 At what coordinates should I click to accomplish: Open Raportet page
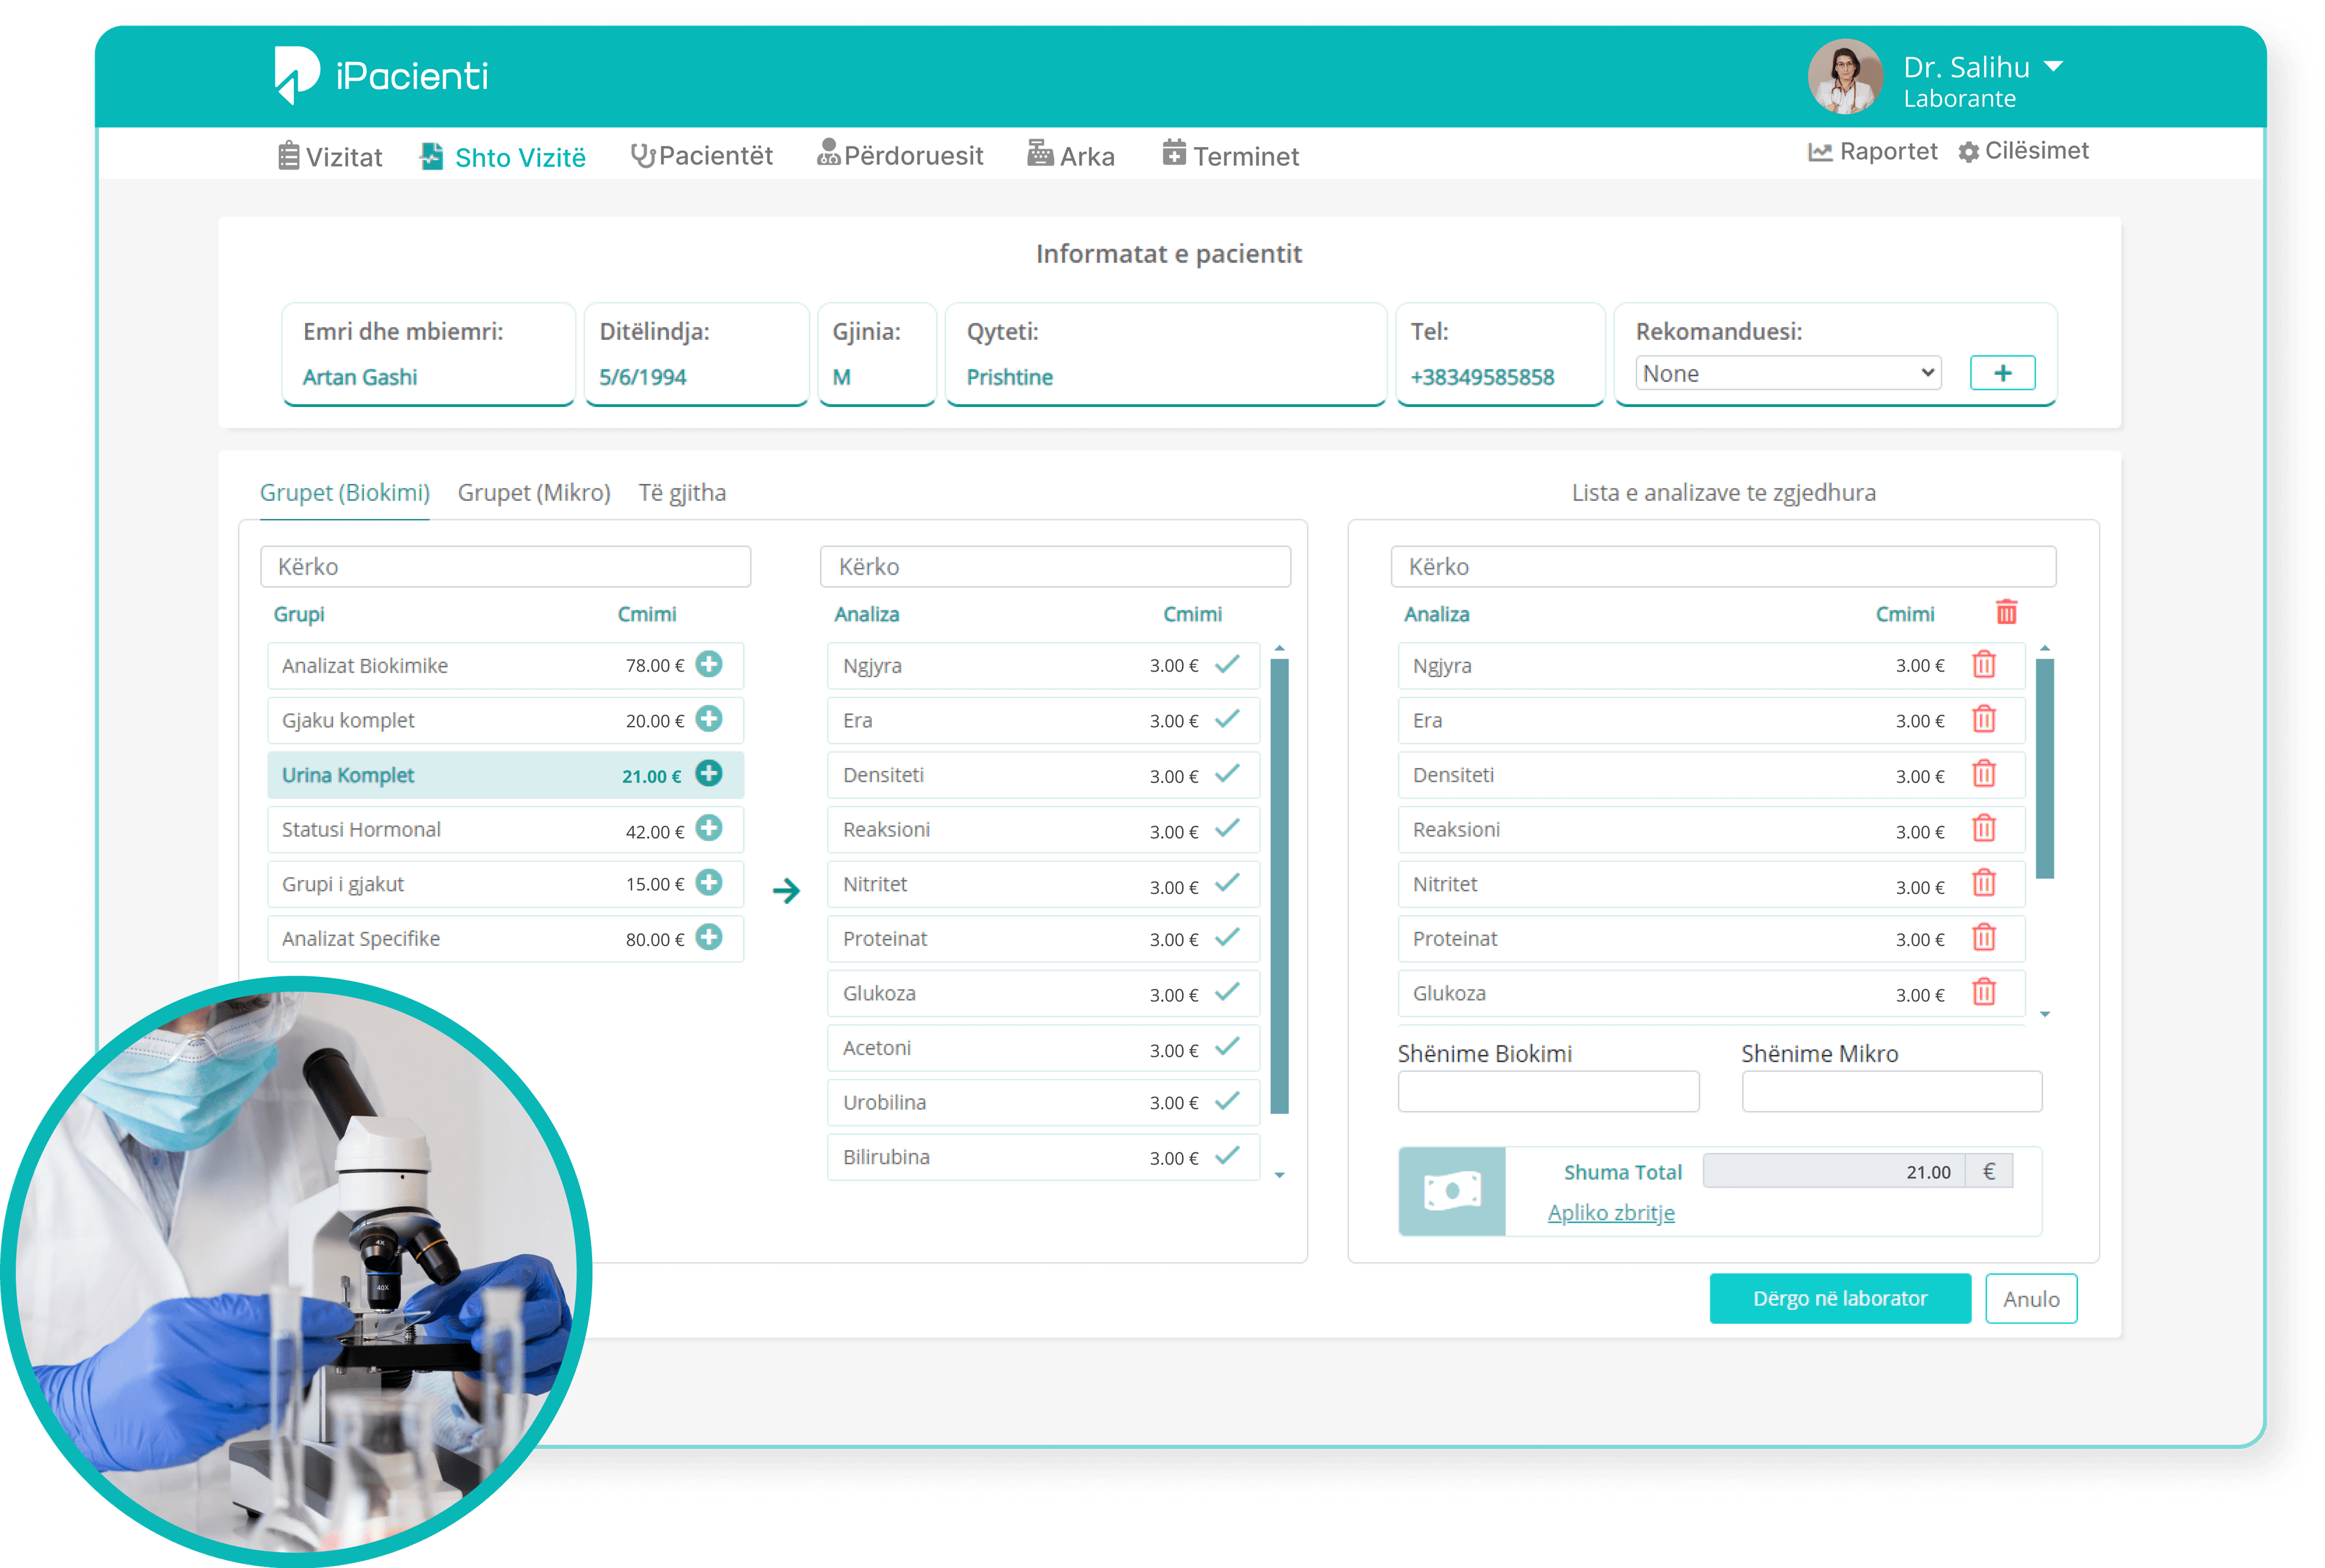pos(1872,151)
